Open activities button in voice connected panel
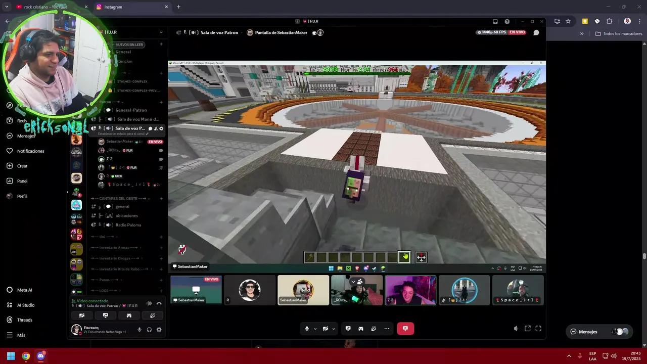647x364 pixels. [x=129, y=315]
